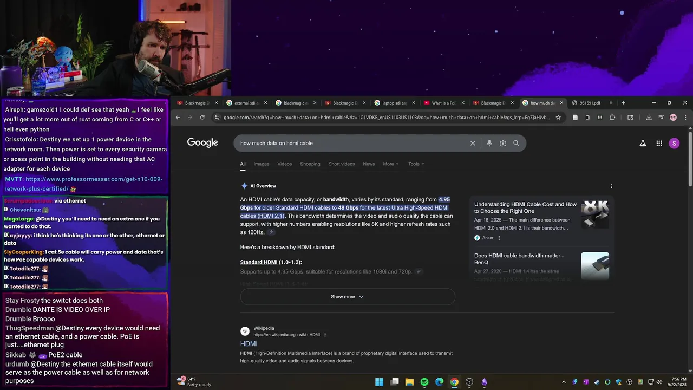Viewport: 693px width, 390px height.
Task: Click the Google search input field
Action: tap(352, 143)
